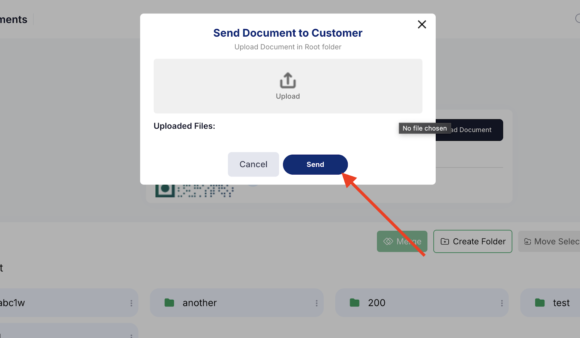Open options menu for 'abc1w' folder

131,303
